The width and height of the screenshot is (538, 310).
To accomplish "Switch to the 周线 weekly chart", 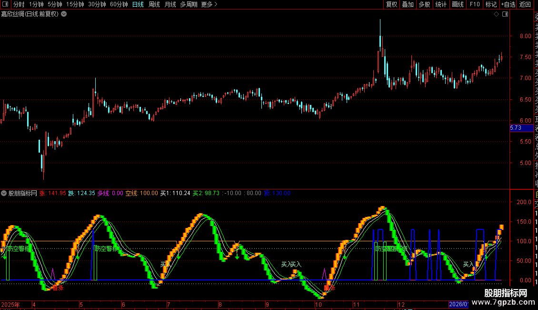I will (154, 5).
